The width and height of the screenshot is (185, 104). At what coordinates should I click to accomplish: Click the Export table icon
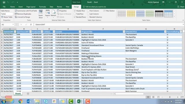[x=47, y=14]
